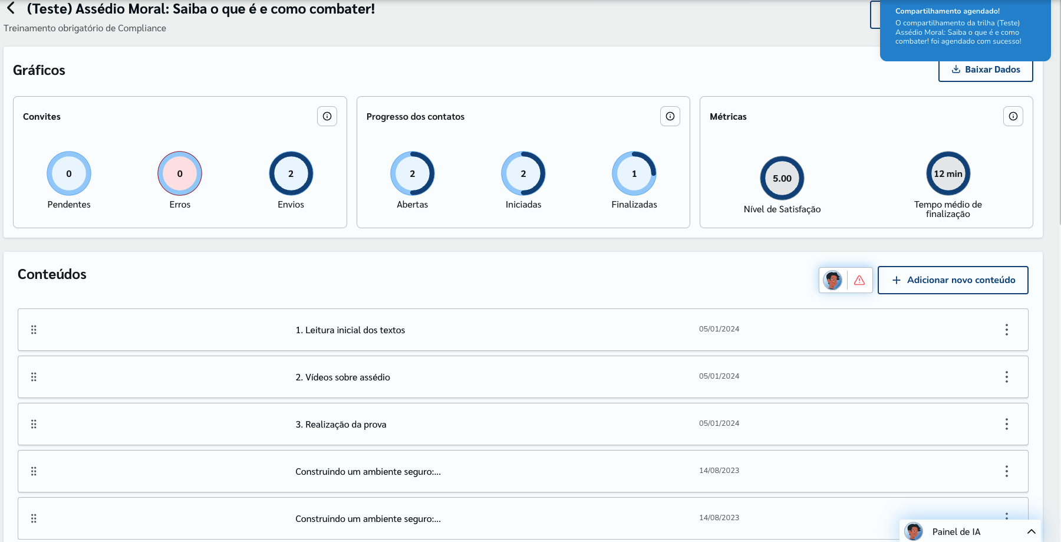This screenshot has width=1061, height=542.
Task: Open last Construindo um ambiente seguro content
Action: pyautogui.click(x=368, y=519)
